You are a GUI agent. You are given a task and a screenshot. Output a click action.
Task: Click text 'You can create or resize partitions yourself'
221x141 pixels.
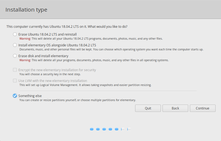[x=48, y=100]
